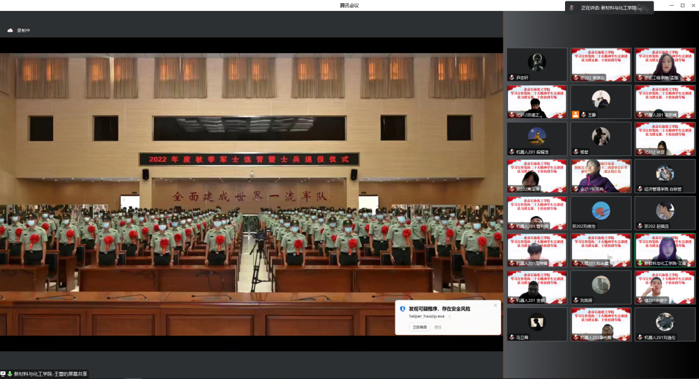Click screen share icon in bottom-left label
This screenshot has width=699, height=379.
pos(3,374)
